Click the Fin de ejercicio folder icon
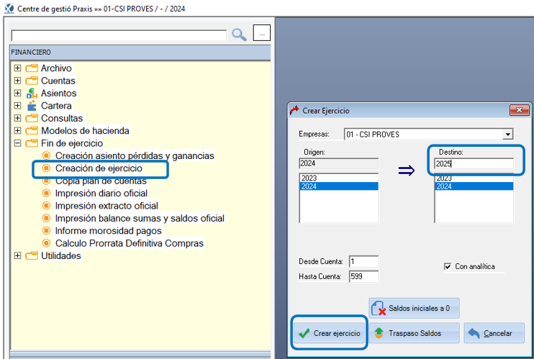Viewport: 534px width, 359px height. 32,143
